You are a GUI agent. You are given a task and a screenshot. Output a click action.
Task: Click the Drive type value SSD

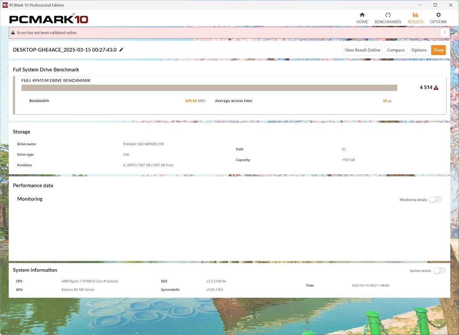click(126, 155)
